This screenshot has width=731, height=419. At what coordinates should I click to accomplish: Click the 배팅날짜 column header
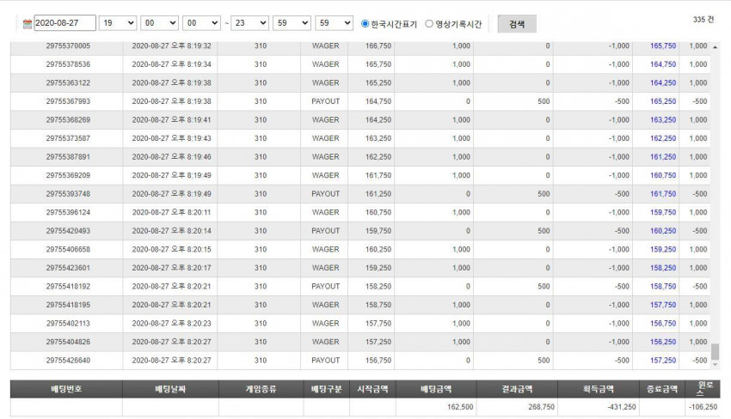(x=170, y=389)
